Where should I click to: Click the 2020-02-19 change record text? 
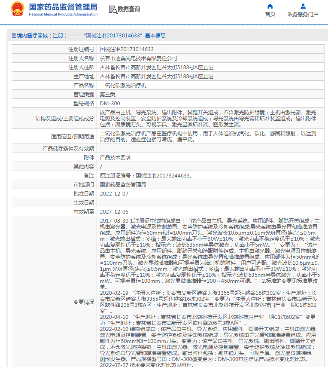[209, 302]
